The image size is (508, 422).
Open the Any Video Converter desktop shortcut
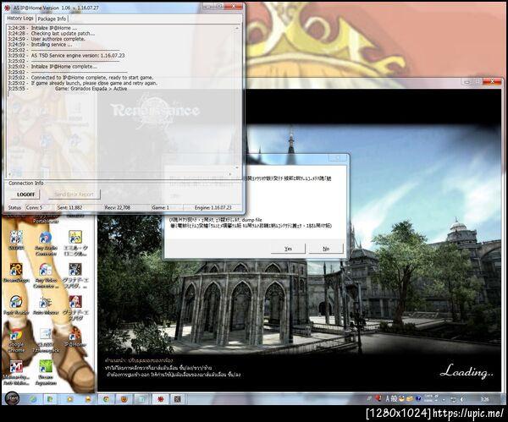[x=46, y=276]
